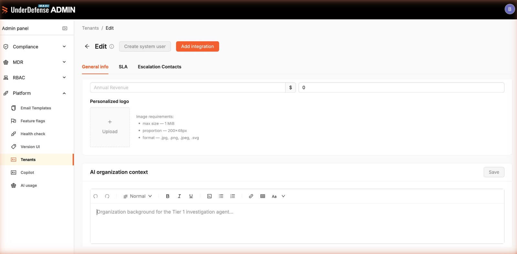Switch to the General info tab
This screenshot has width=517, height=254.
click(x=95, y=67)
